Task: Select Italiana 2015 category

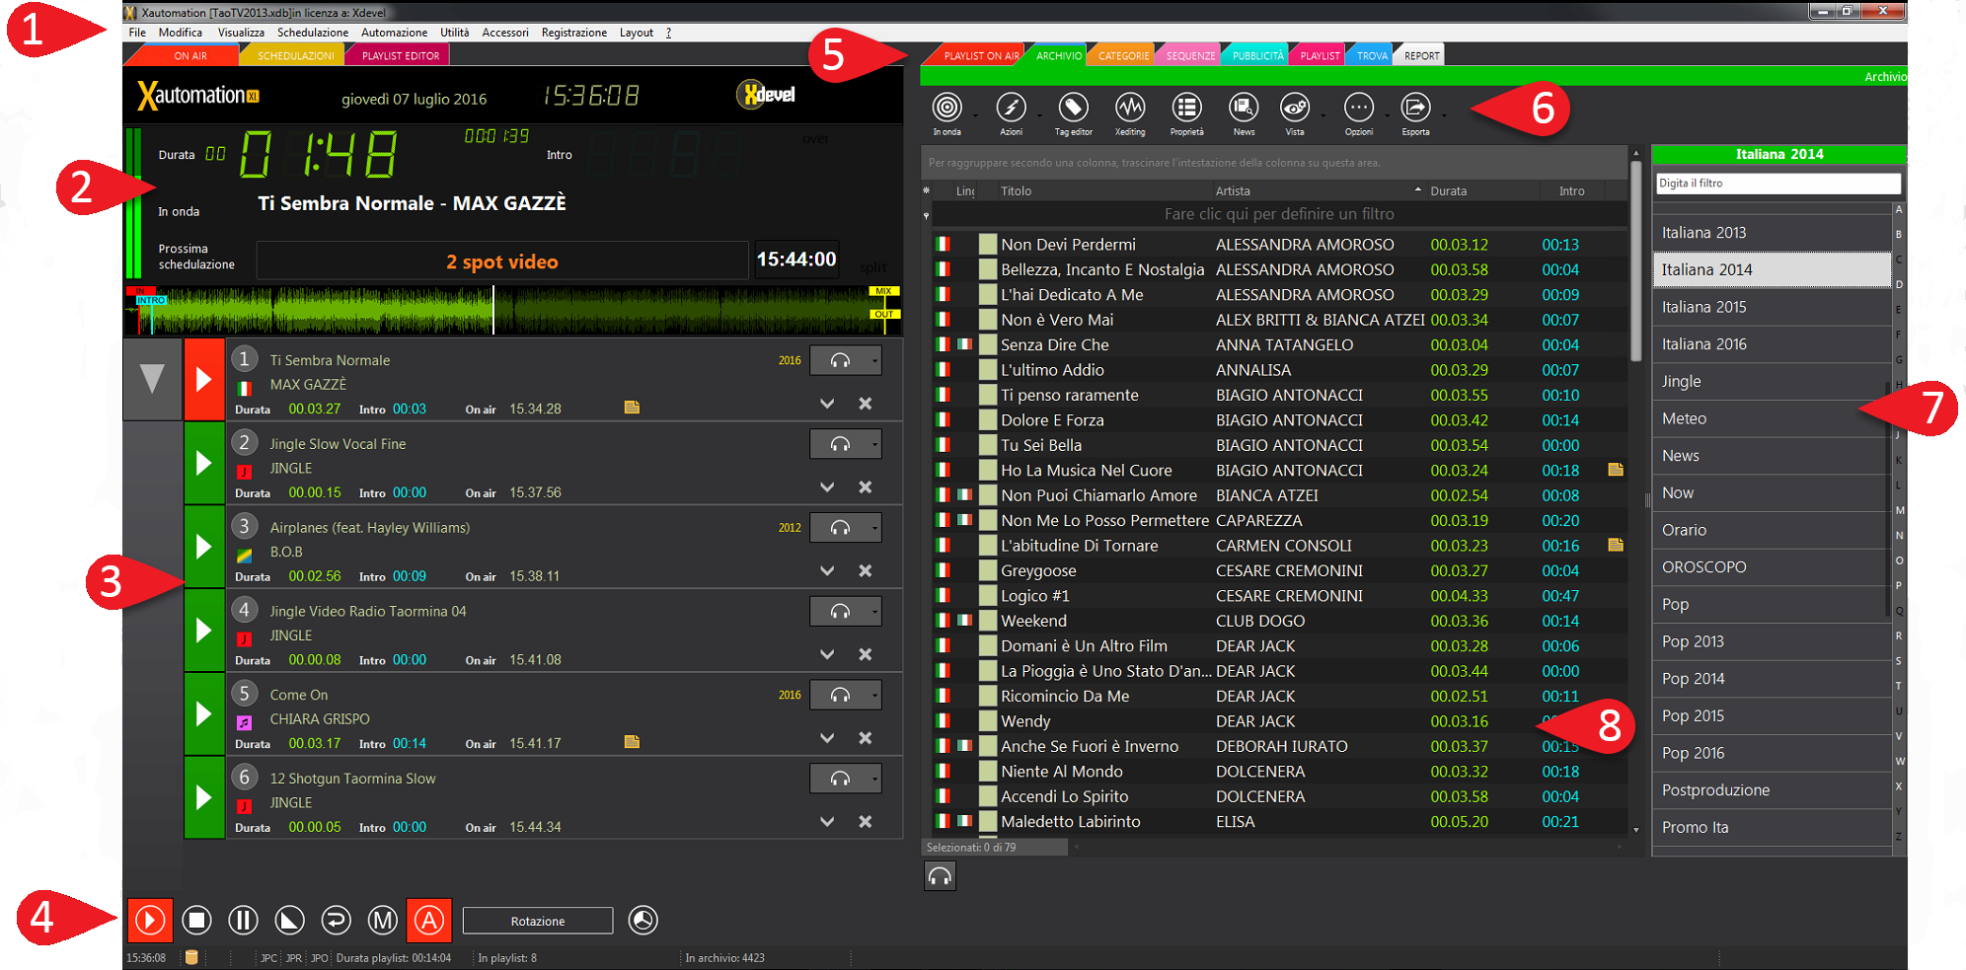Action: pyautogui.click(x=1772, y=307)
